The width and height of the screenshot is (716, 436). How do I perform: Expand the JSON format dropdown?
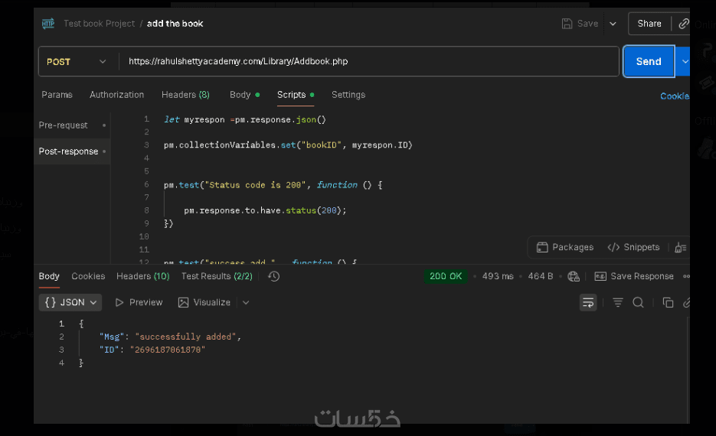coord(70,303)
